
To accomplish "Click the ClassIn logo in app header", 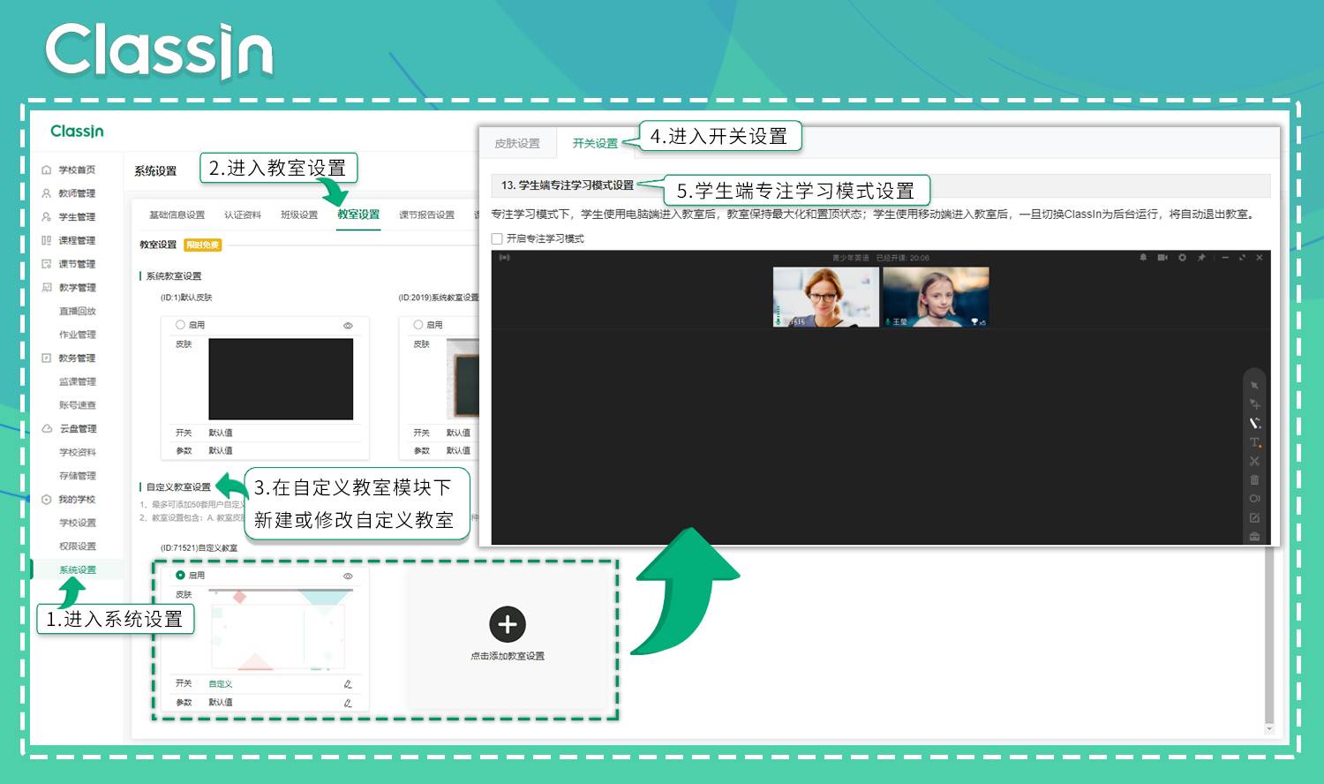I will point(77,132).
